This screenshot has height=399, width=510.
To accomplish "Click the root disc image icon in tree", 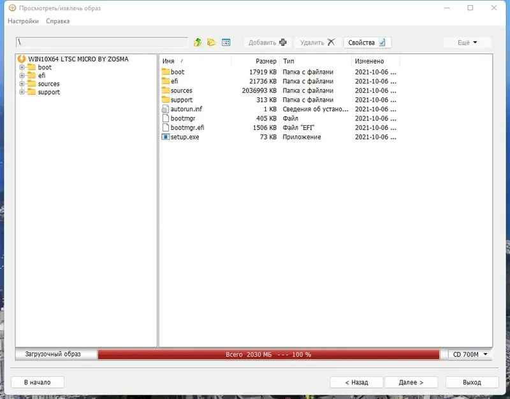I will [22, 59].
